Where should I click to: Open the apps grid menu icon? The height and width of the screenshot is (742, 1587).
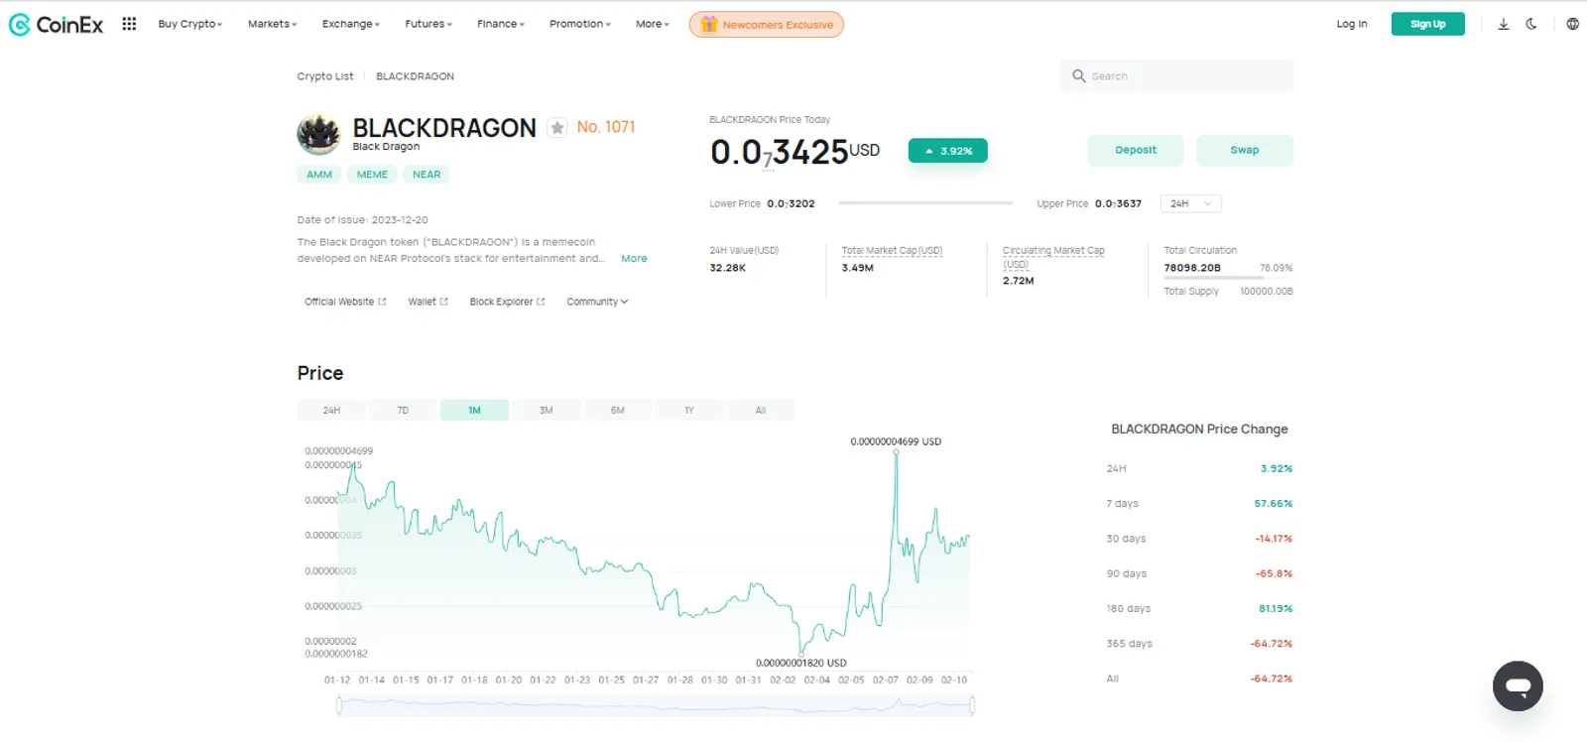[129, 24]
